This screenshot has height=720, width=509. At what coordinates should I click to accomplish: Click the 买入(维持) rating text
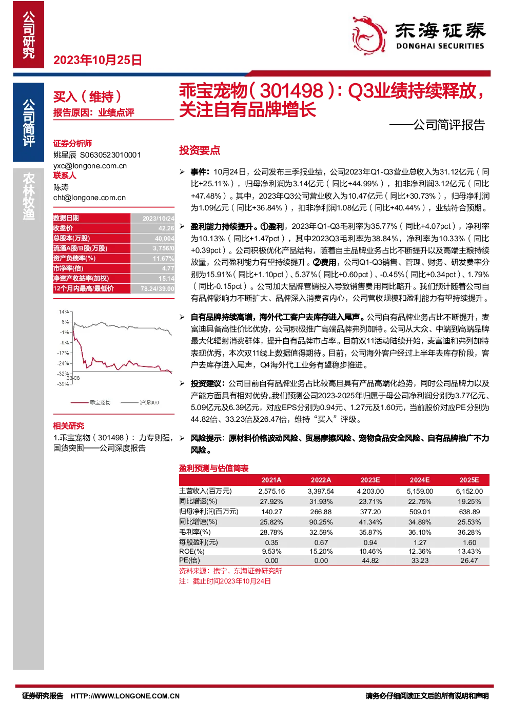(87, 96)
